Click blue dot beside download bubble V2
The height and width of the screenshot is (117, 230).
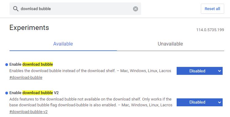pos(7,93)
